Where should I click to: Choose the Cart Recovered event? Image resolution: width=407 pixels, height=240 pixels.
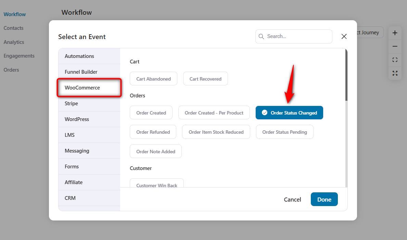205,79
